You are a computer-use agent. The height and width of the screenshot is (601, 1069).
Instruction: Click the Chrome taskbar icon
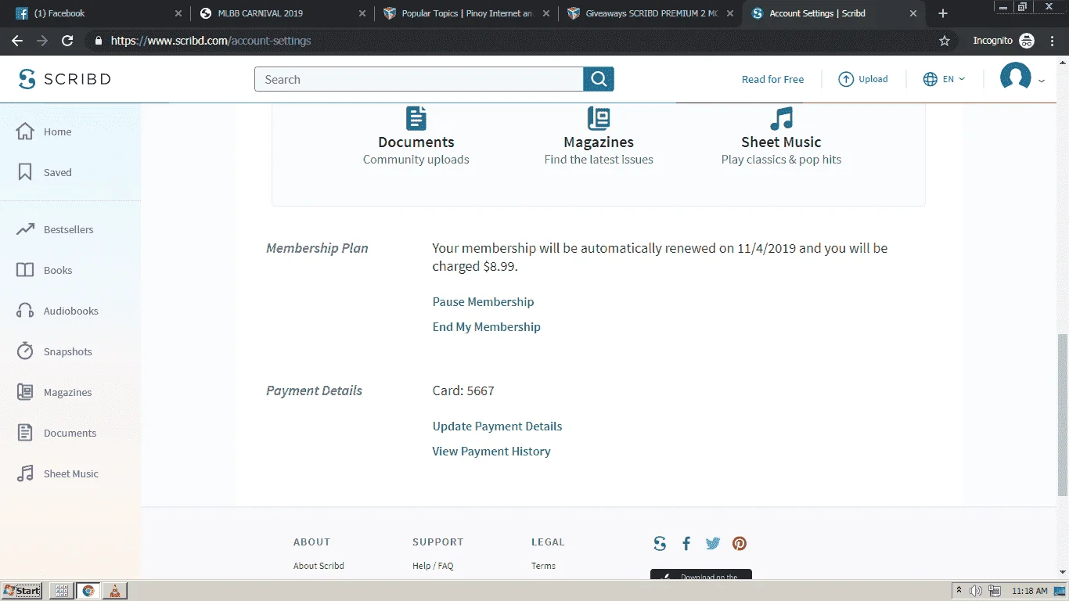[88, 591]
